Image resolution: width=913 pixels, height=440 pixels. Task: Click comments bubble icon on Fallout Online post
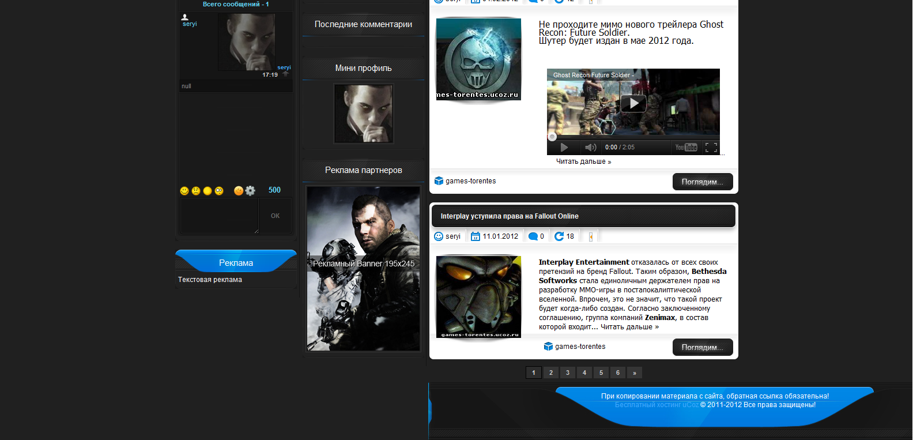pos(533,236)
